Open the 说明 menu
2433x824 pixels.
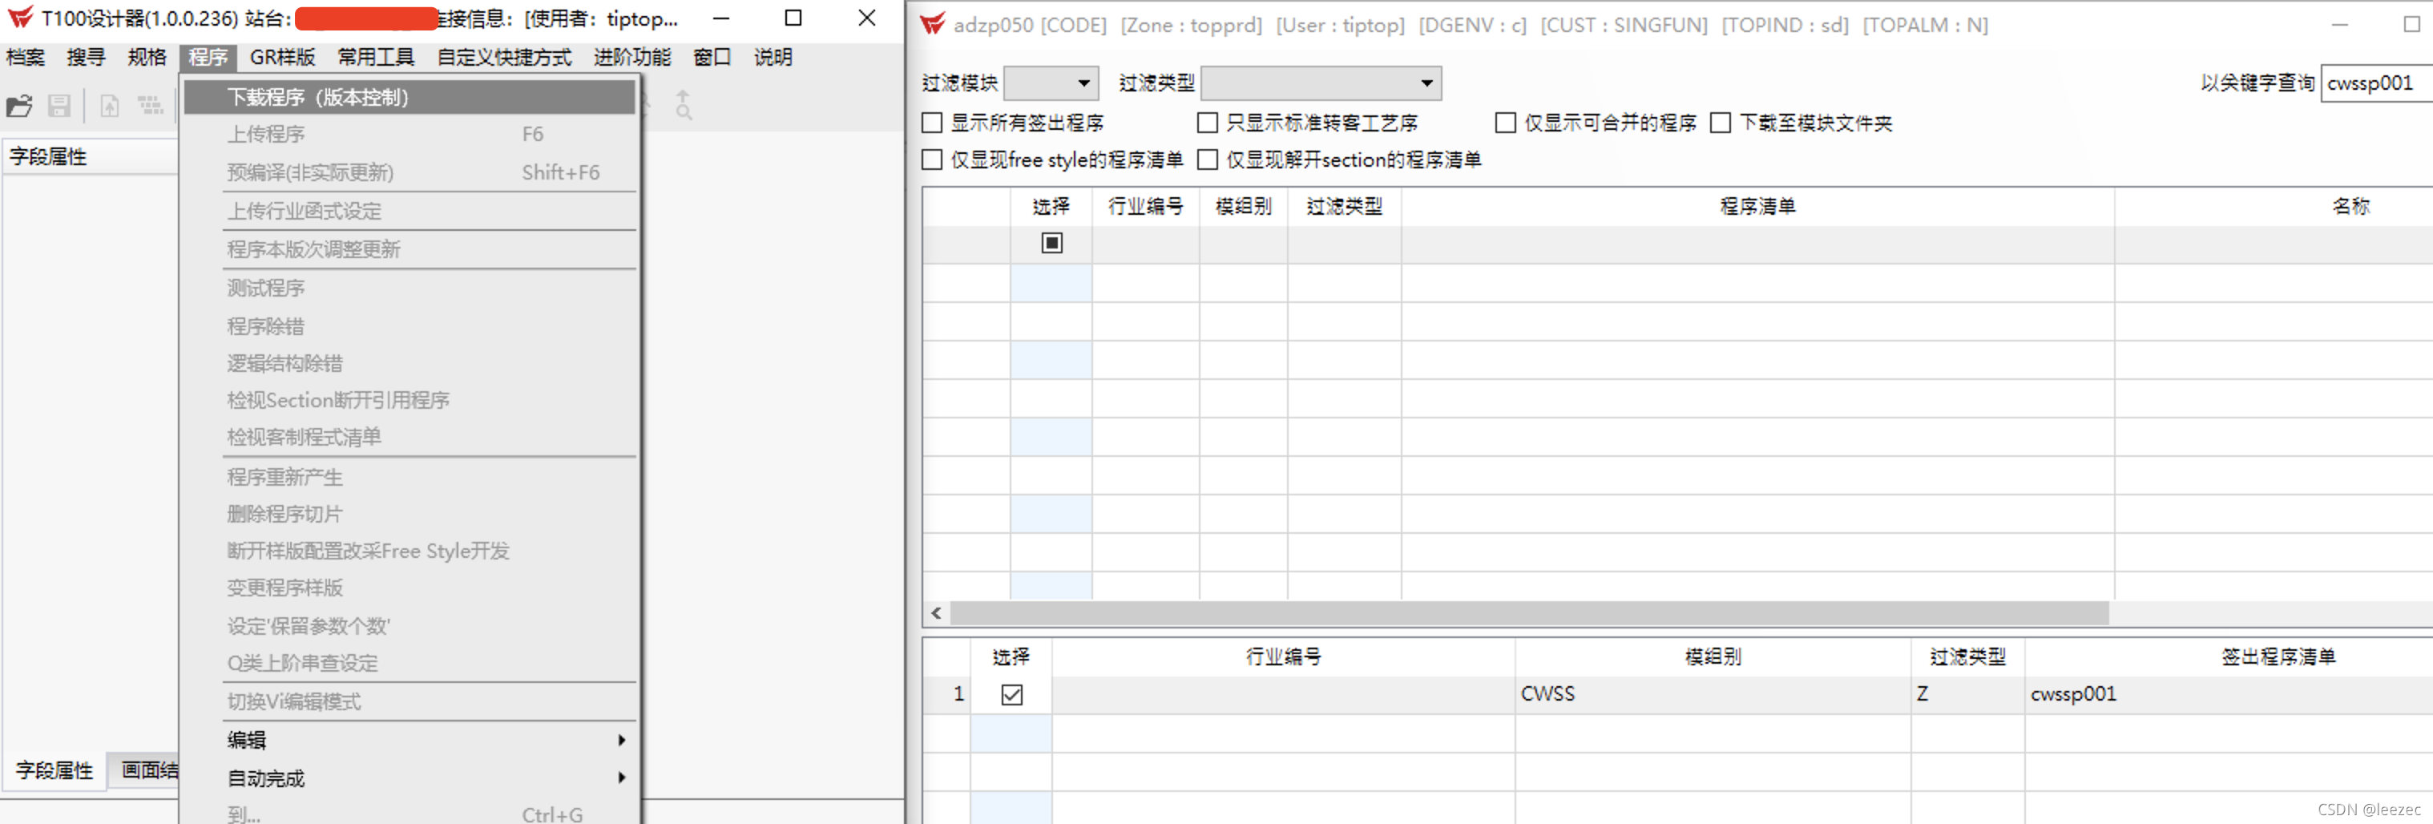coord(773,57)
